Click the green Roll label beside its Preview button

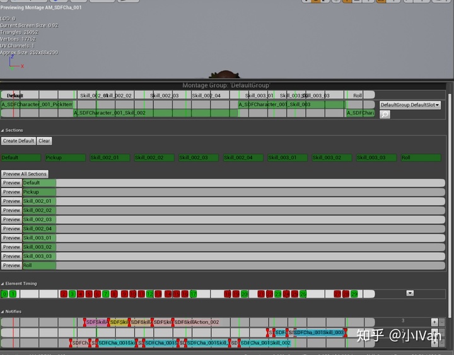(x=39, y=265)
